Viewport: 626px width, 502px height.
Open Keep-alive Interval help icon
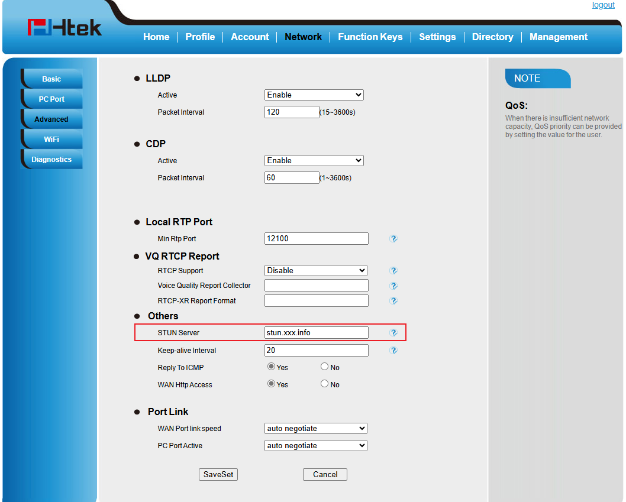[393, 351]
